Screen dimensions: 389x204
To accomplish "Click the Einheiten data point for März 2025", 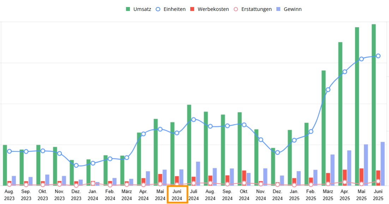I will tap(328, 89).
